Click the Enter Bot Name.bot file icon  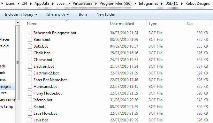point(30,80)
